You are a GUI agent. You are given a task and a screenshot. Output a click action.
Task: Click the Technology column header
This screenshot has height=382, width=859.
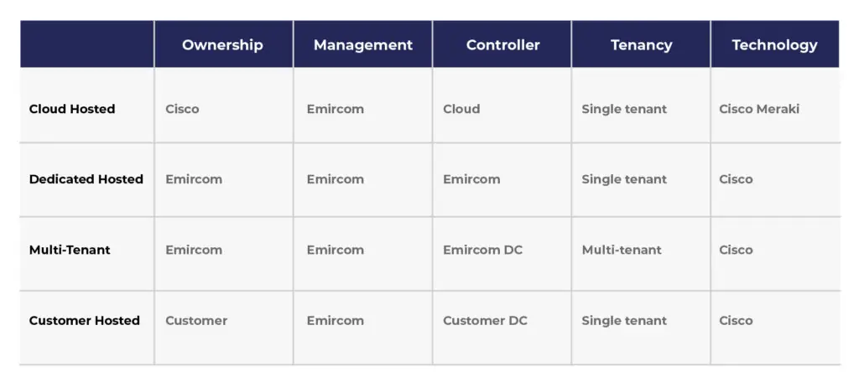[774, 45]
